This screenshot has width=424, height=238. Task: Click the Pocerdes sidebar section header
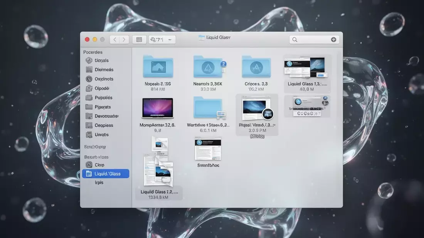click(x=93, y=52)
